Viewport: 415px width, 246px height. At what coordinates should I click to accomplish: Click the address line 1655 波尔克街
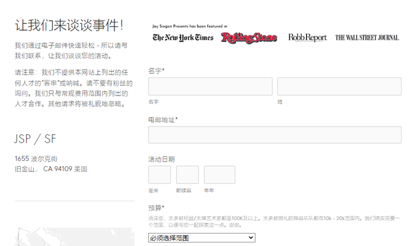pos(36,158)
